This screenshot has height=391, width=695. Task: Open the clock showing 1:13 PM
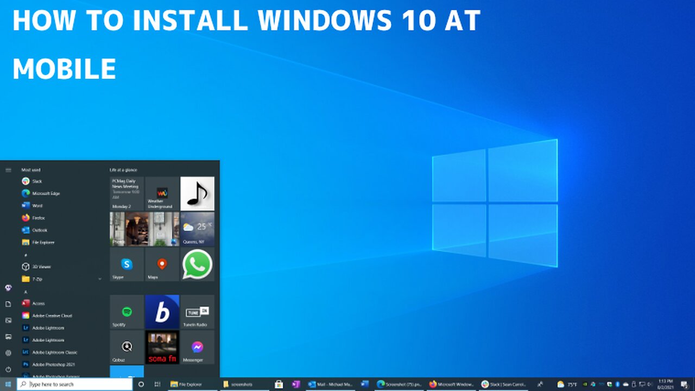[665, 384]
